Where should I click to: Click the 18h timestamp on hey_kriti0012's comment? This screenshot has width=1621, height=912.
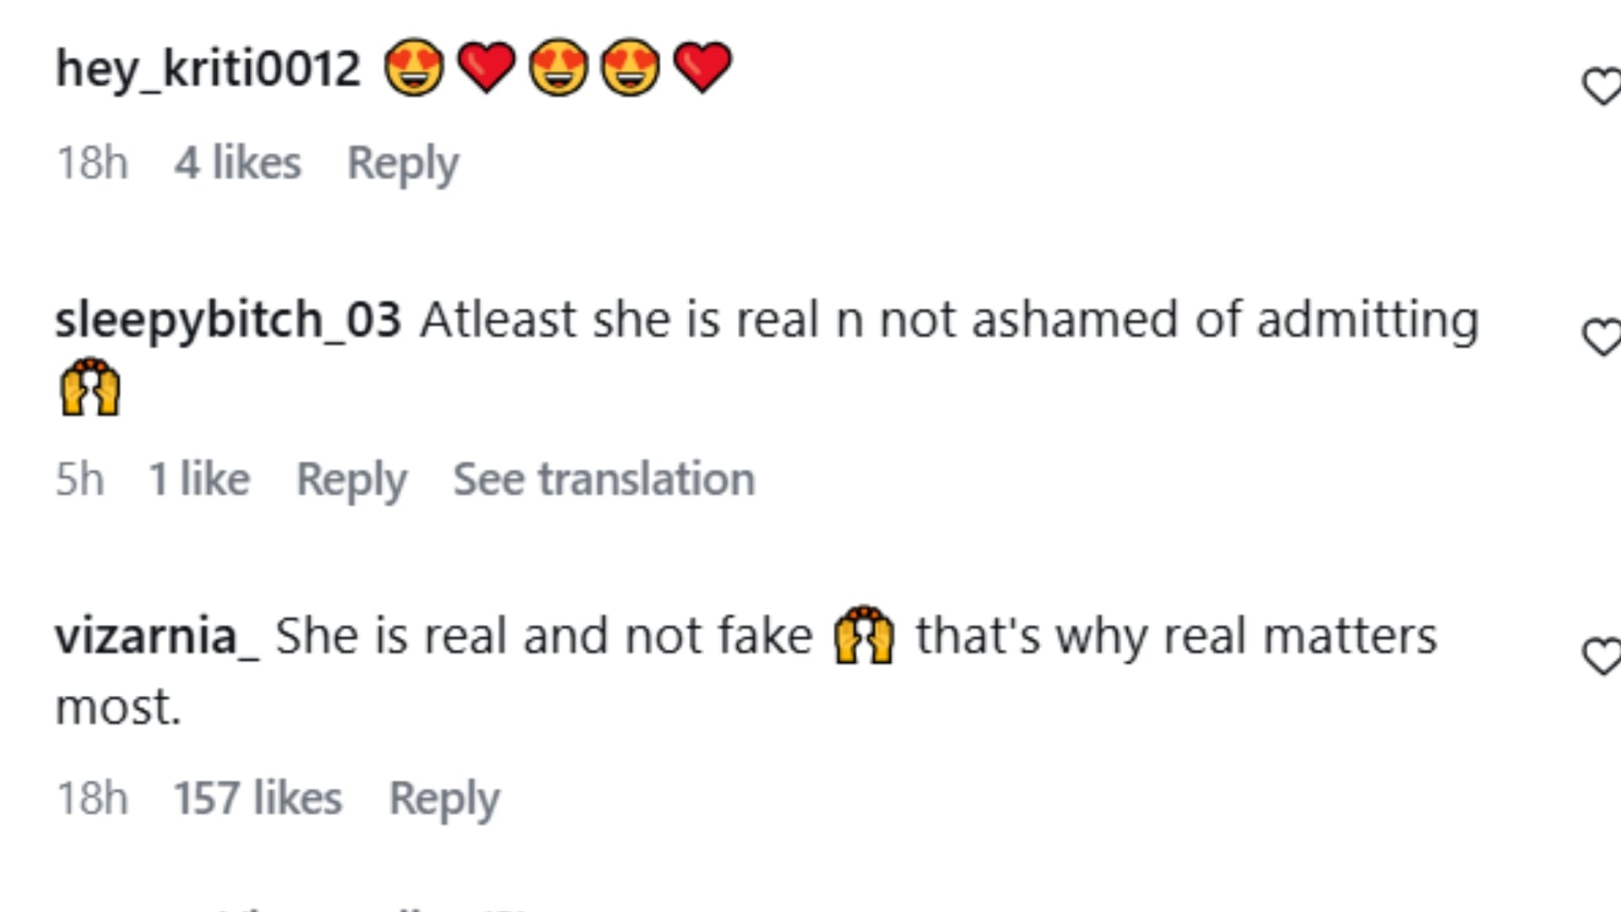click(x=92, y=163)
